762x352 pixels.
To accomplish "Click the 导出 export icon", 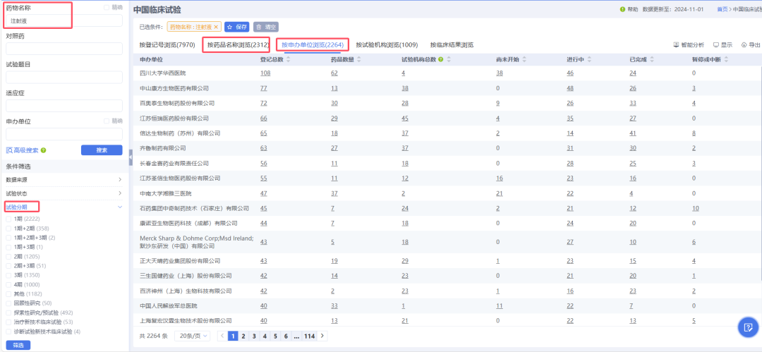I will [744, 44].
